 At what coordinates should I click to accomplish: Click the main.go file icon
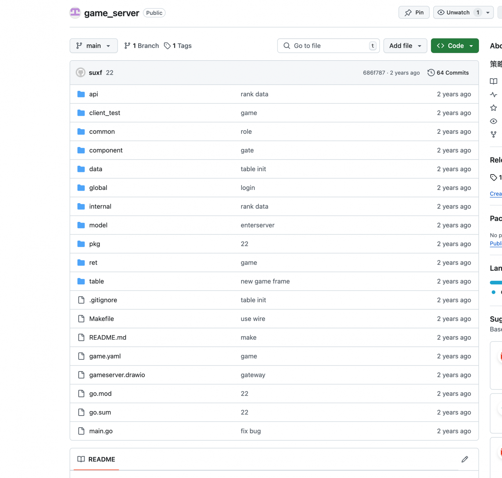[81, 431]
